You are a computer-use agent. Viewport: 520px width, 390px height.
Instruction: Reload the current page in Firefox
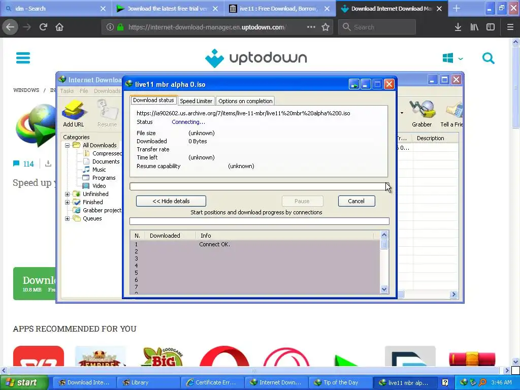[x=43, y=27]
